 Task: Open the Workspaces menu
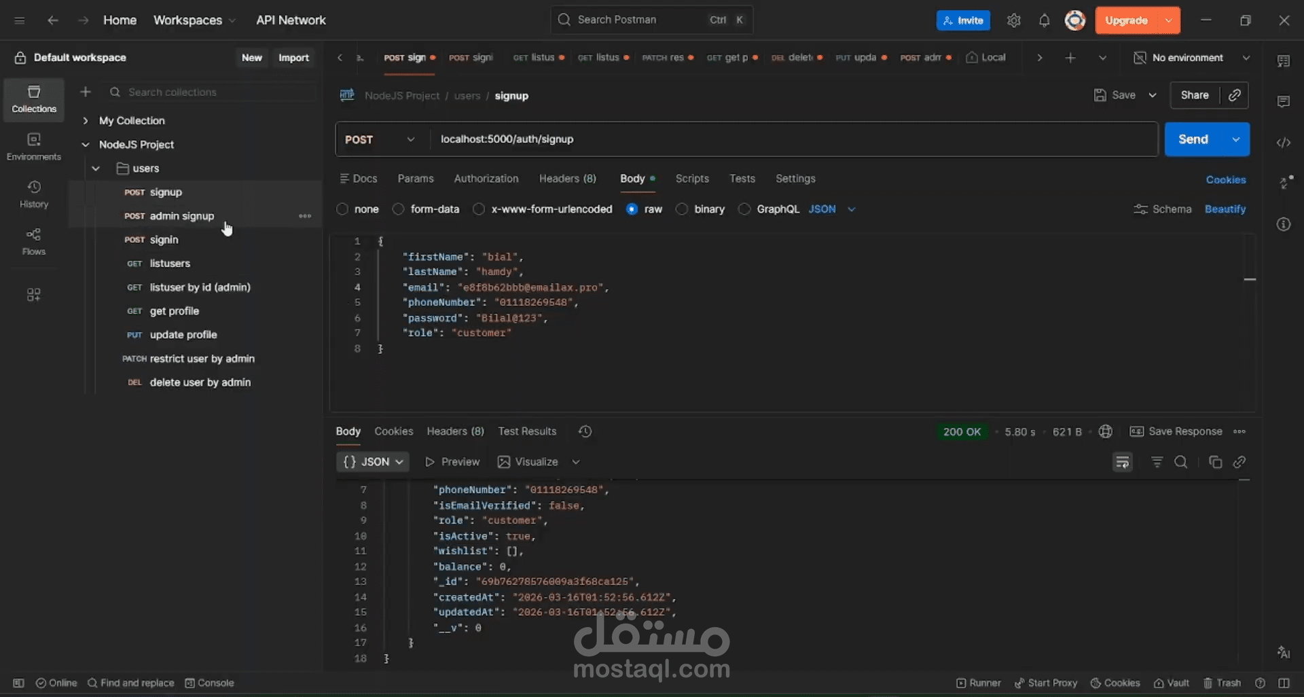pyautogui.click(x=194, y=20)
